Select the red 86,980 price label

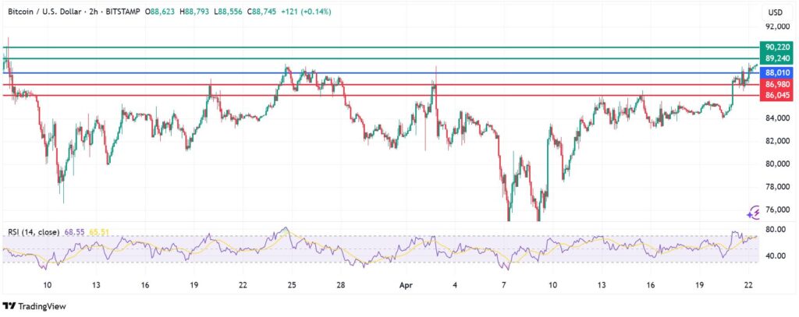(778, 84)
